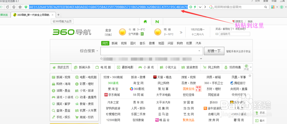Select the 新闻 search tab
This screenshot has height=124, width=287.
point(115,43)
